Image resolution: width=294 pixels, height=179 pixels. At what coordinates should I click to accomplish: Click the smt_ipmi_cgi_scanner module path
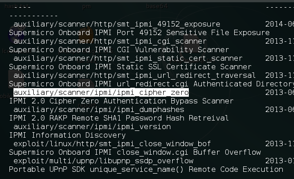(110, 41)
